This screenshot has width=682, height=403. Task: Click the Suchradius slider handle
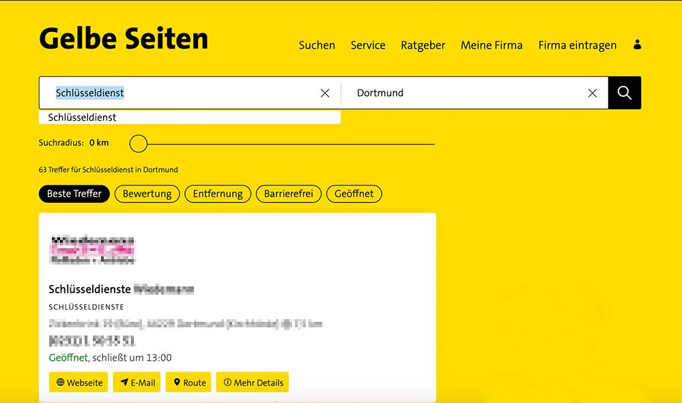[139, 143]
